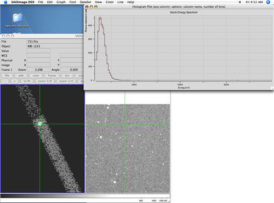Viewport: 274px width, 203px height.
Task: Open the Graph menu
Action: click(x=61, y=2)
